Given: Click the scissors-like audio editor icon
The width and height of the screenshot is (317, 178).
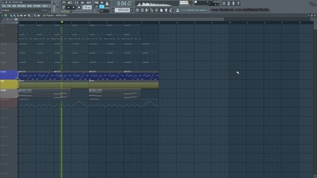Looking at the screenshot, I should 229,3.
